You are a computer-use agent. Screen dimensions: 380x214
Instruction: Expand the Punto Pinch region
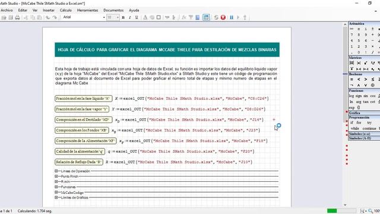[x=56, y=177]
